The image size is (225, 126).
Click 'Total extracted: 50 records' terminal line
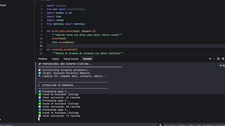(x=61, y=107)
